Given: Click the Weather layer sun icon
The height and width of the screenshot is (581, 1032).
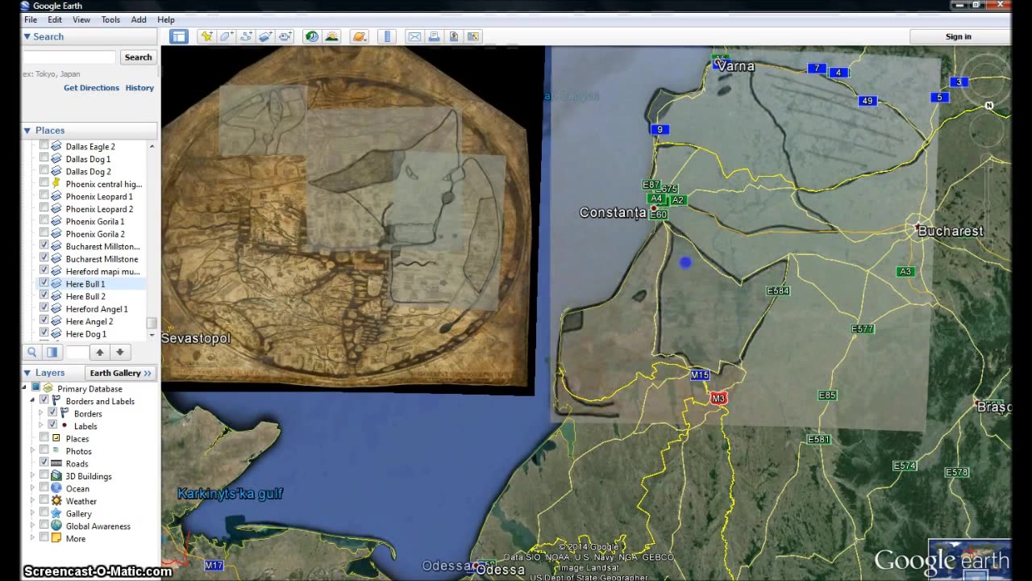Looking at the screenshot, I should click(x=56, y=501).
